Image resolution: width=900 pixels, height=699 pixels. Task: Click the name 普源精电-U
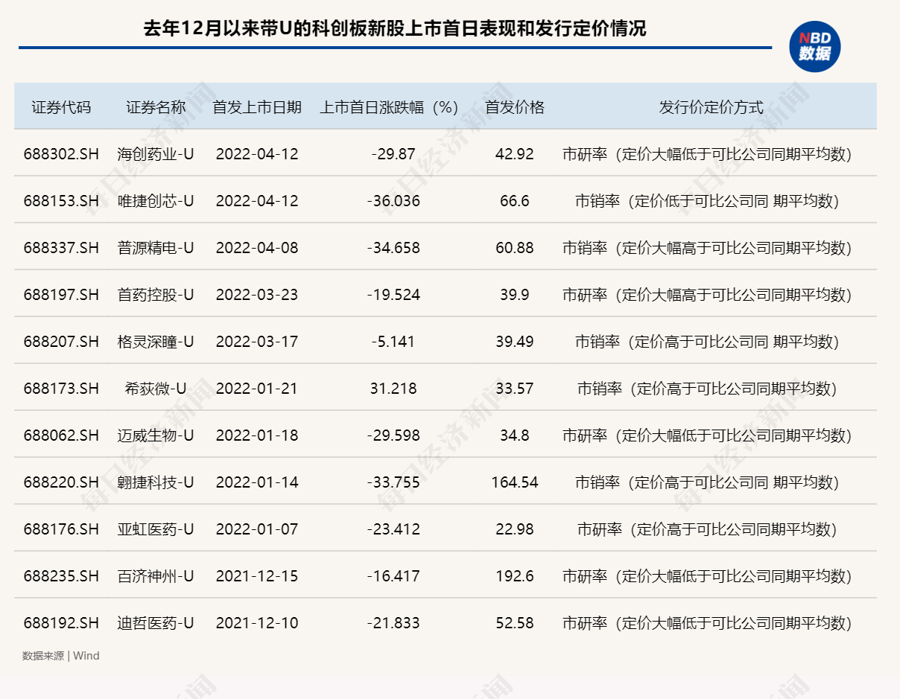pos(156,248)
